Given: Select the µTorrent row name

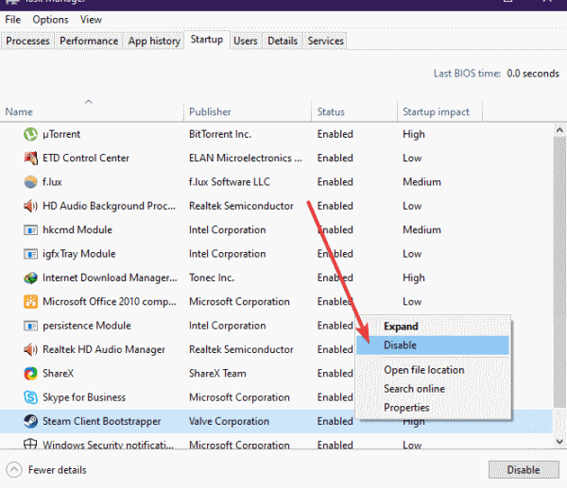Looking at the screenshot, I should pyautogui.click(x=61, y=134).
